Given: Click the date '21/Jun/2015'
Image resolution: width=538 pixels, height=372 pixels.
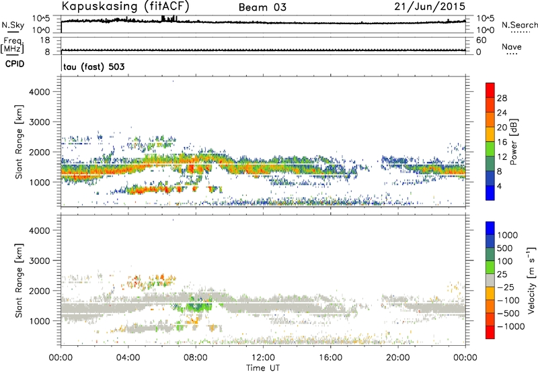Looking at the screenshot, I should click(430, 7).
